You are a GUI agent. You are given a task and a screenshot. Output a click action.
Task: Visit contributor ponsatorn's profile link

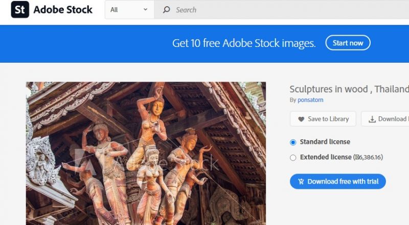(x=310, y=100)
